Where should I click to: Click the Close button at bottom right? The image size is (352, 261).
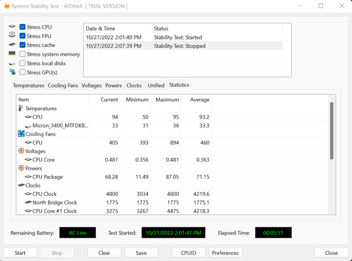331,253
